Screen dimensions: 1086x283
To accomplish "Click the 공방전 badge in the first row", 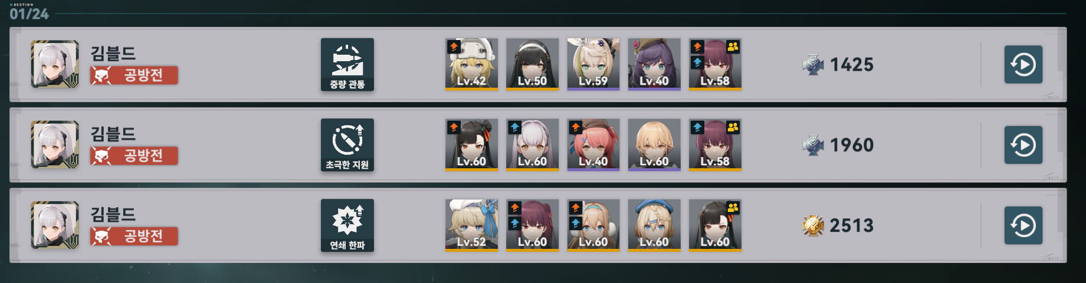I will pyautogui.click(x=134, y=75).
